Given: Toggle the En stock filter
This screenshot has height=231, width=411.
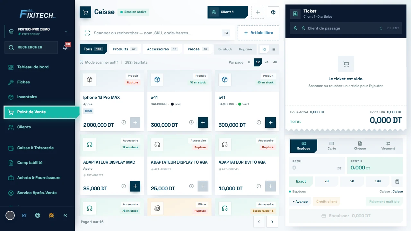Looking at the screenshot, I should pyautogui.click(x=225, y=49).
